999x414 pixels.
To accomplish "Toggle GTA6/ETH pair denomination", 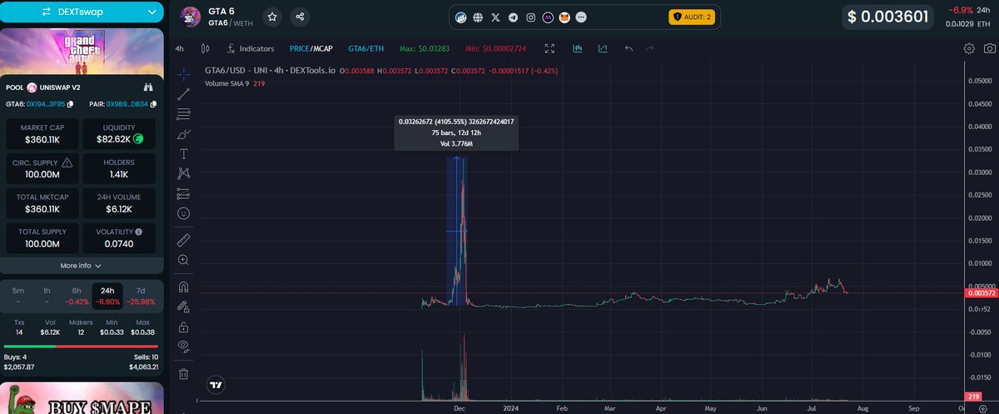I will tap(365, 49).
